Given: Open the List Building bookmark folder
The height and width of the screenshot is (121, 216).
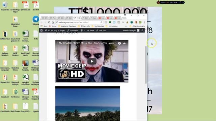Looking at the screenshot, I should [111, 26].
